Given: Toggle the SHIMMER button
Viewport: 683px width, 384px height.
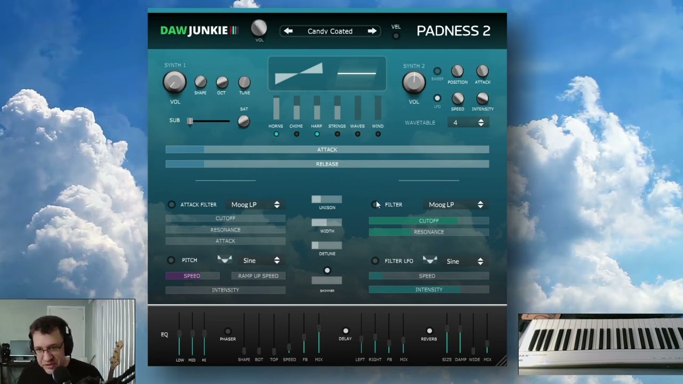Looking at the screenshot, I should (x=327, y=270).
